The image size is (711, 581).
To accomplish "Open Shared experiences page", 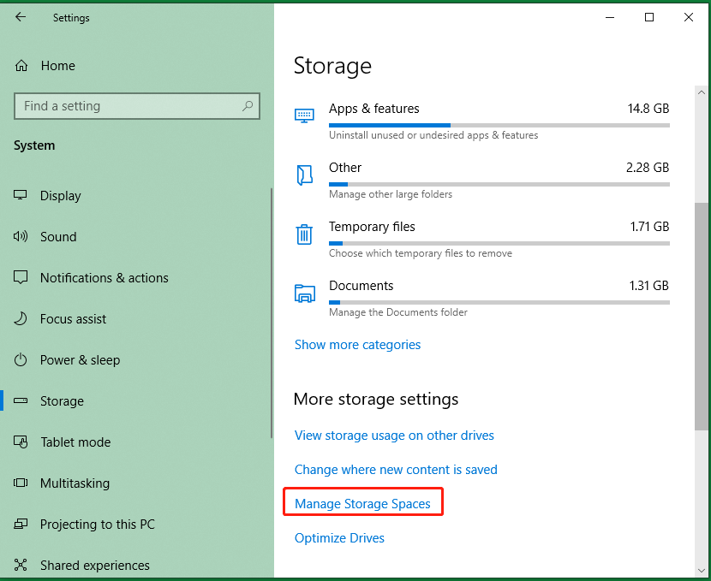I will 95,565.
